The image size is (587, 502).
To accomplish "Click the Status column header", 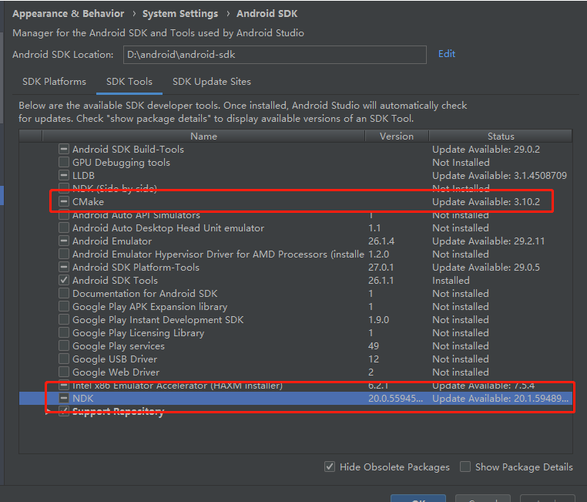I will pyautogui.click(x=500, y=136).
